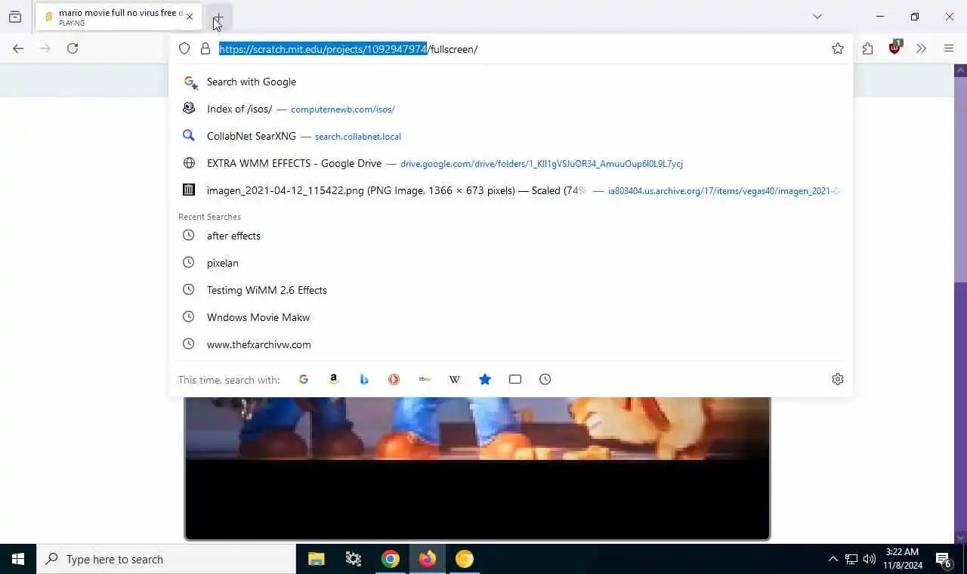
Task: Open the network status tray icon
Action: click(x=851, y=559)
